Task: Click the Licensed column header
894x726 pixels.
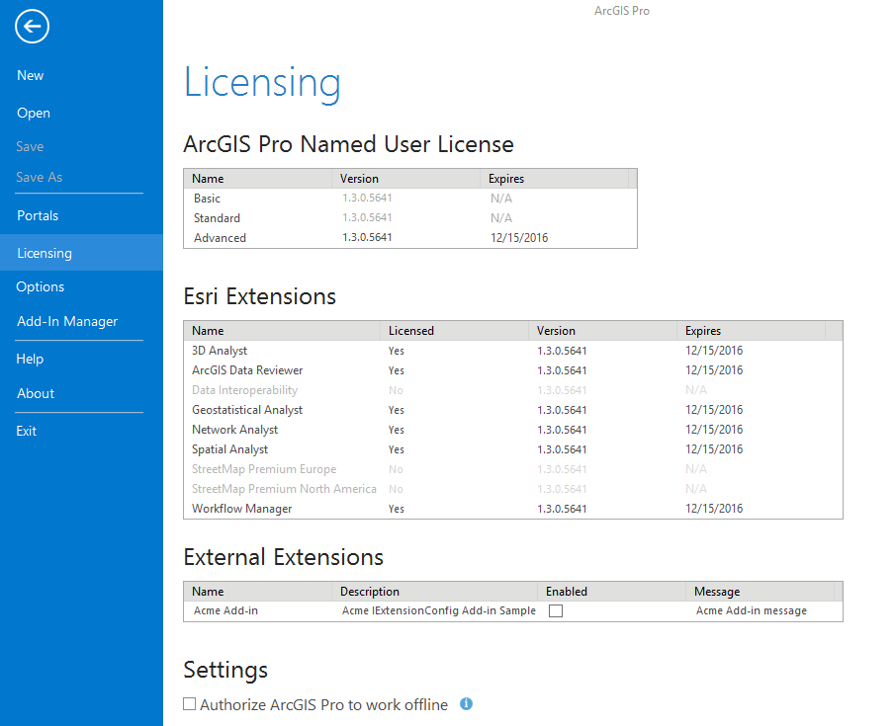Action: (x=411, y=331)
